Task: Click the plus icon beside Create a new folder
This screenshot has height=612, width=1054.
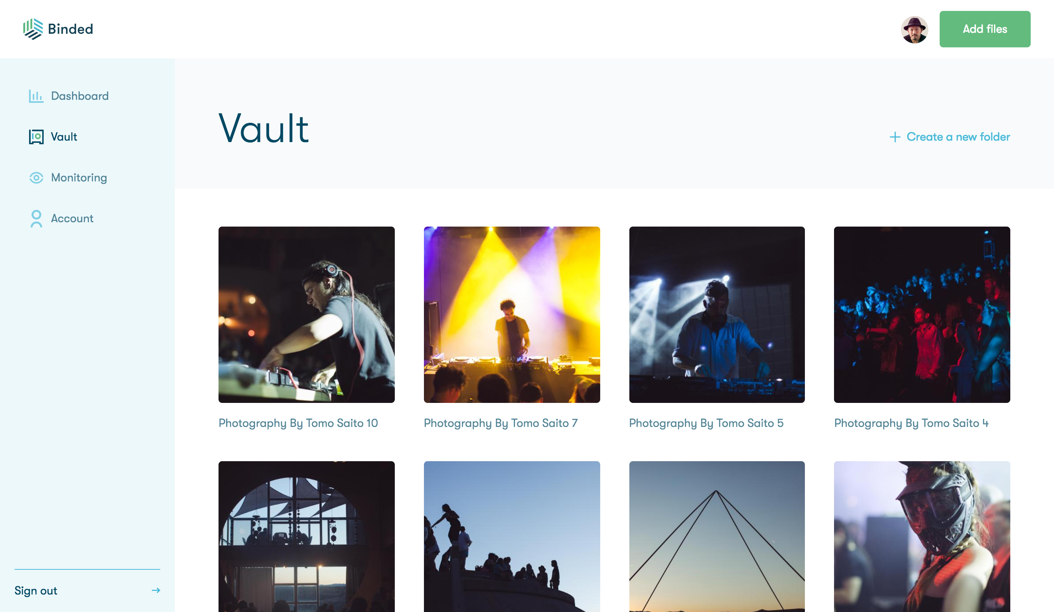Action: (x=894, y=137)
